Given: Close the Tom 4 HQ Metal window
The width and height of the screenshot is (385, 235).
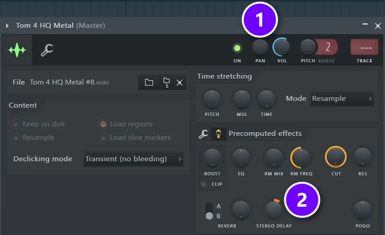Looking at the screenshot, I should (377, 26).
